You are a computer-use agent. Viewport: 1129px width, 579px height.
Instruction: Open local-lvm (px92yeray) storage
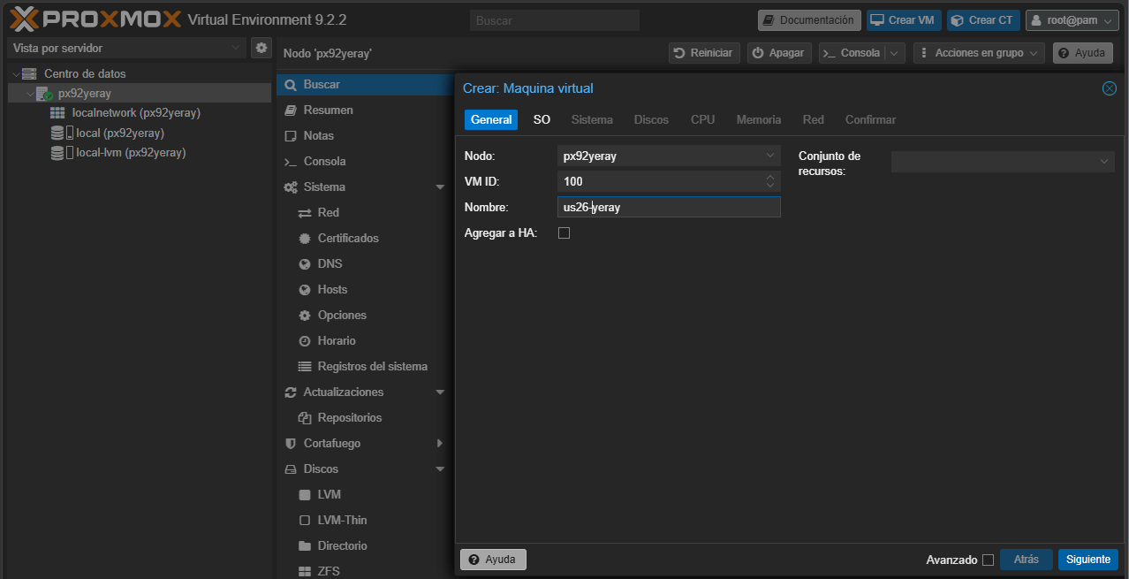(131, 152)
